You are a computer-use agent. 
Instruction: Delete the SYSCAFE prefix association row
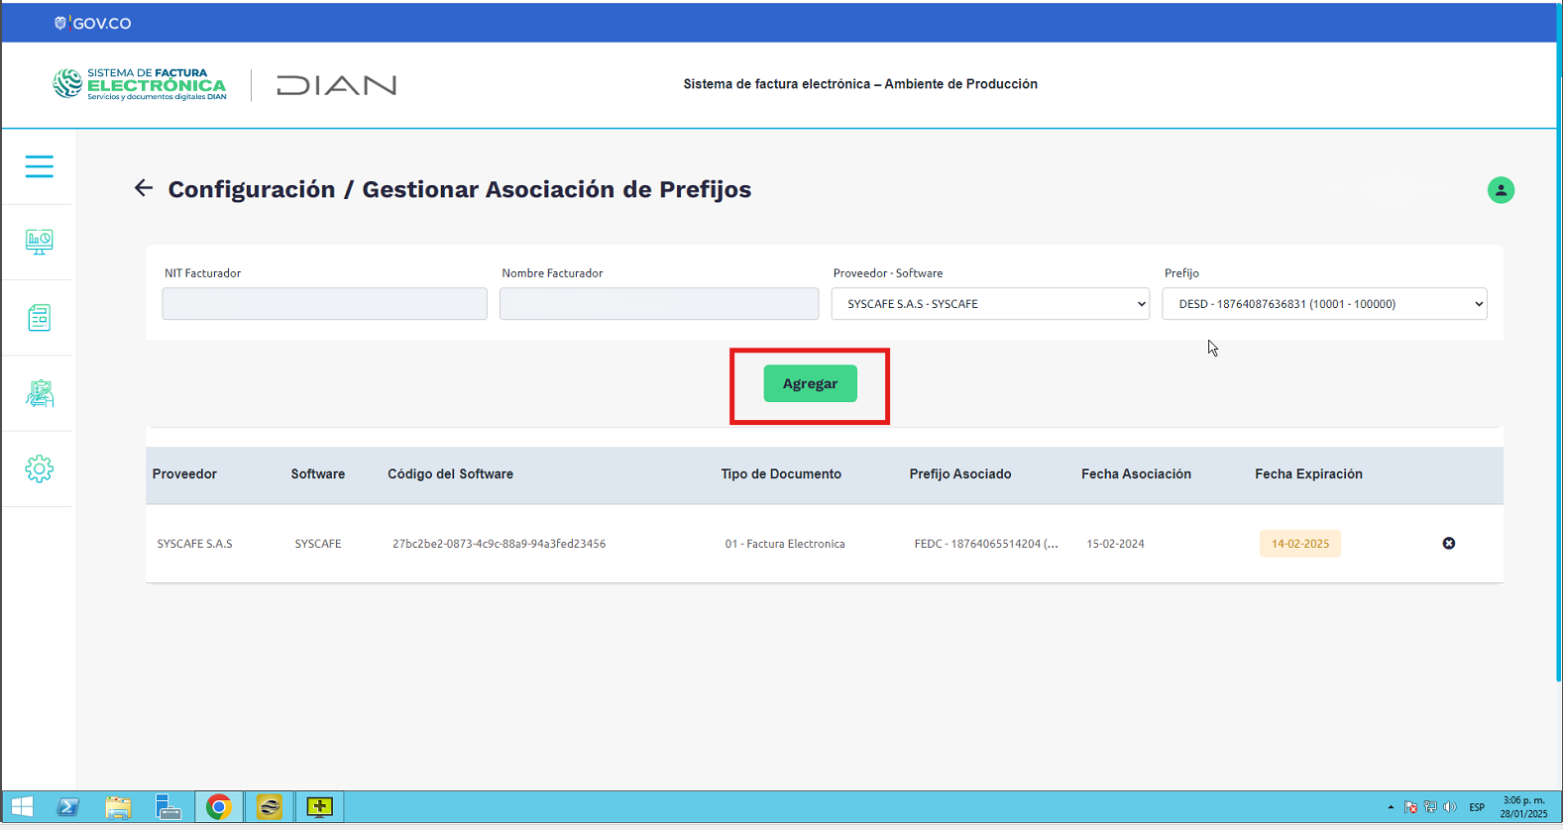[1448, 544]
